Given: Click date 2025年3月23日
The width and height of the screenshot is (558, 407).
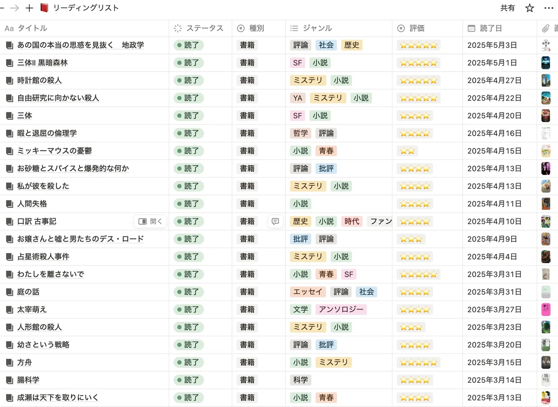Looking at the screenshot, I should 494,327.
